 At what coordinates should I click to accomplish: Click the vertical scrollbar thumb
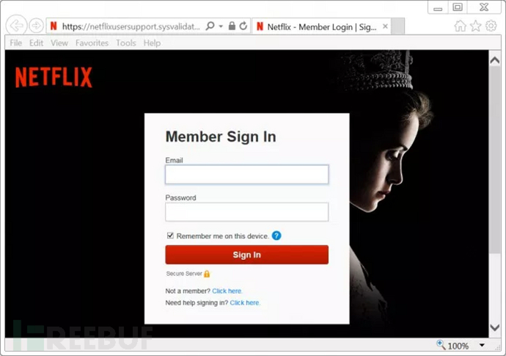click(495, 160)
